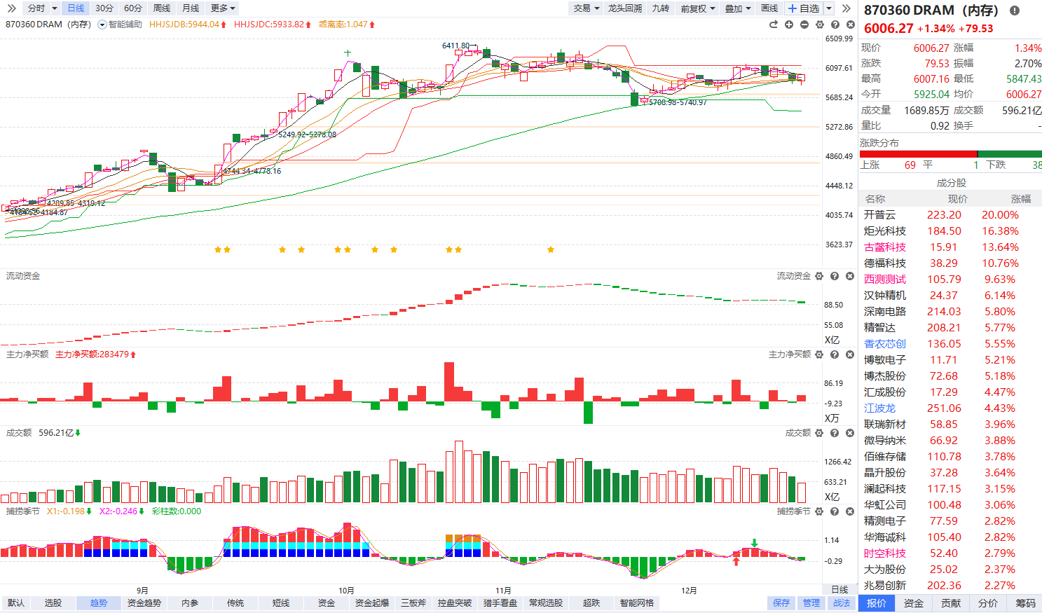Click the info icon beside DRAM (内存) title

[x=1015, y=11]
